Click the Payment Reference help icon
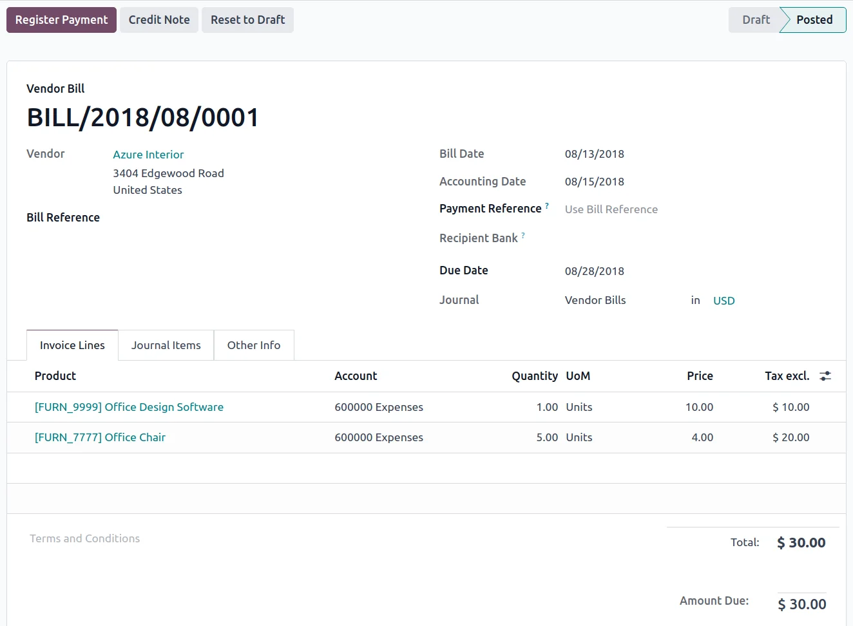 (547, 205)
